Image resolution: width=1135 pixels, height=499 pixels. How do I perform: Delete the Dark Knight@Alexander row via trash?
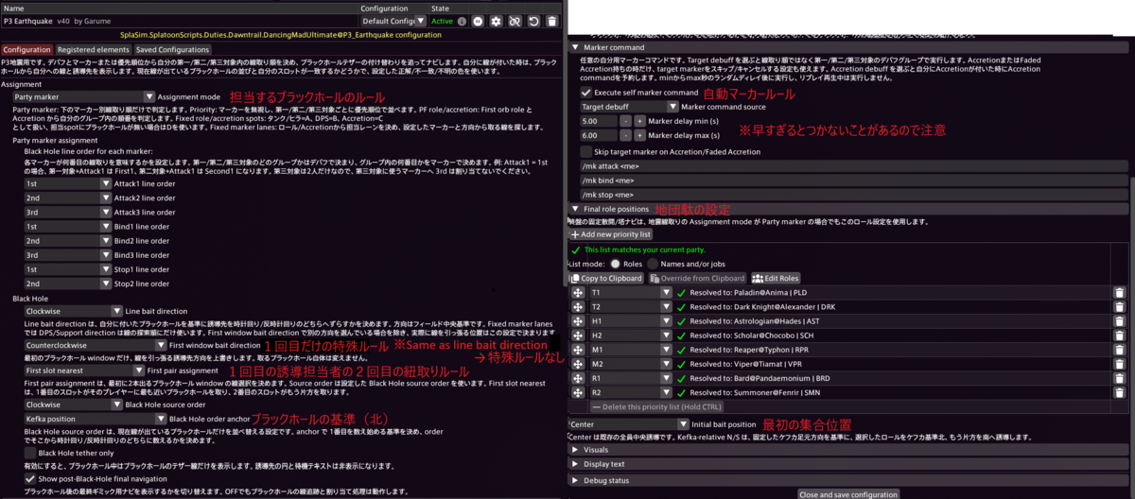click(1120, 307)
